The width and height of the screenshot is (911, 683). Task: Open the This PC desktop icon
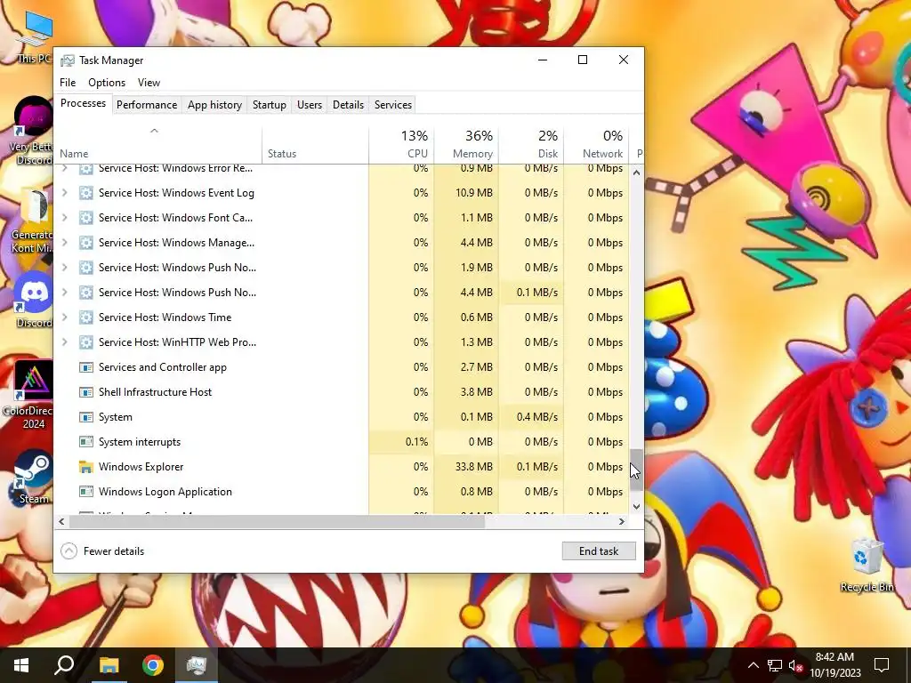35,36
